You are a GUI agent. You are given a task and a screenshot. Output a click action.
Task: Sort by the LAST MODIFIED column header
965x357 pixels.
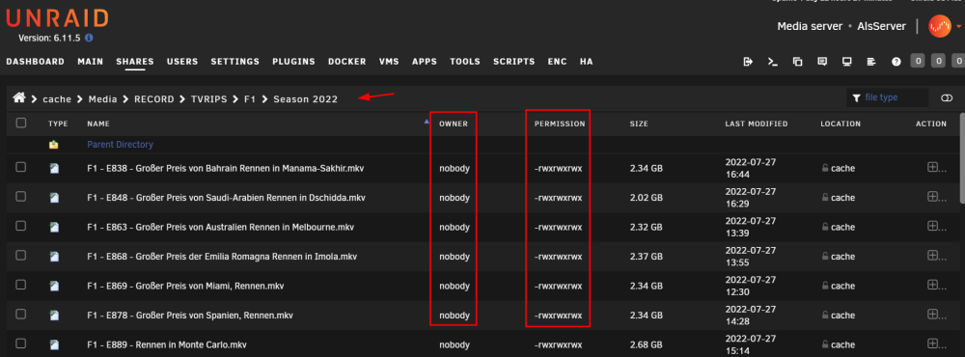pos(757,124)
